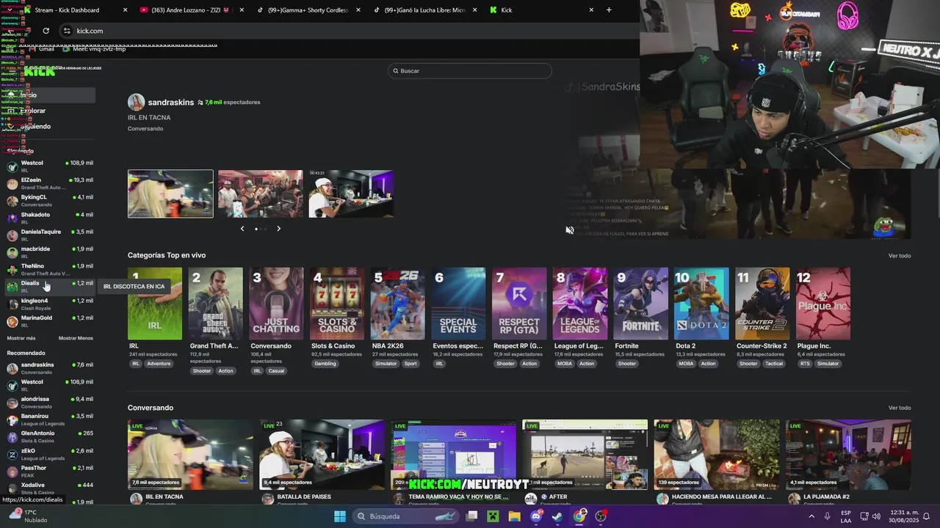Open the NBA 2K26 category card

[398, 304]
